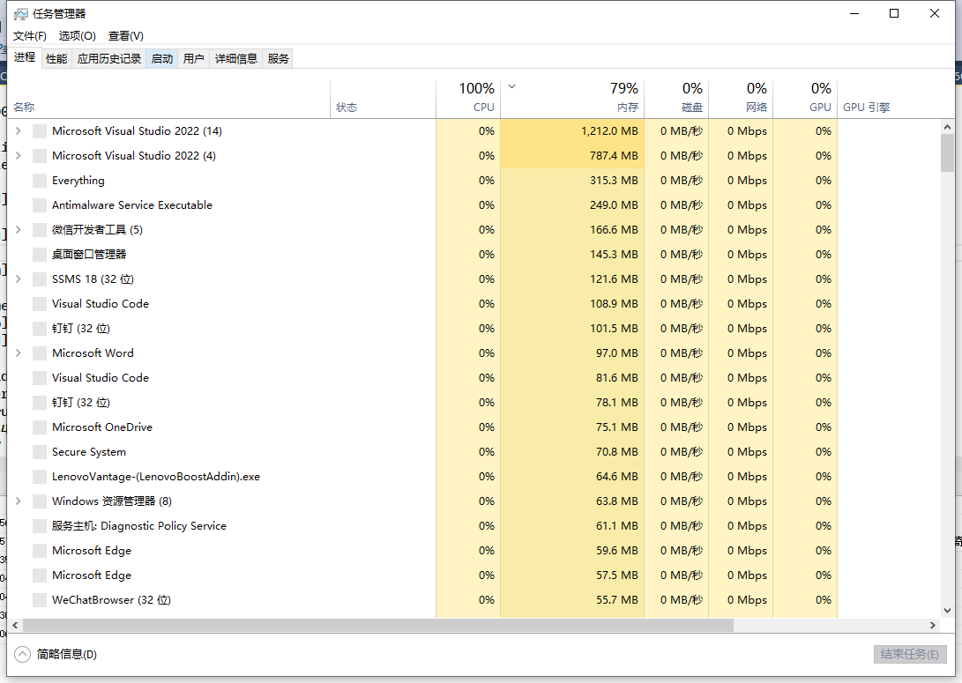Click the Microsoft Word process icon
Image resolution: width=962 pixels, height=683 pixels.
tap(40, 353)
